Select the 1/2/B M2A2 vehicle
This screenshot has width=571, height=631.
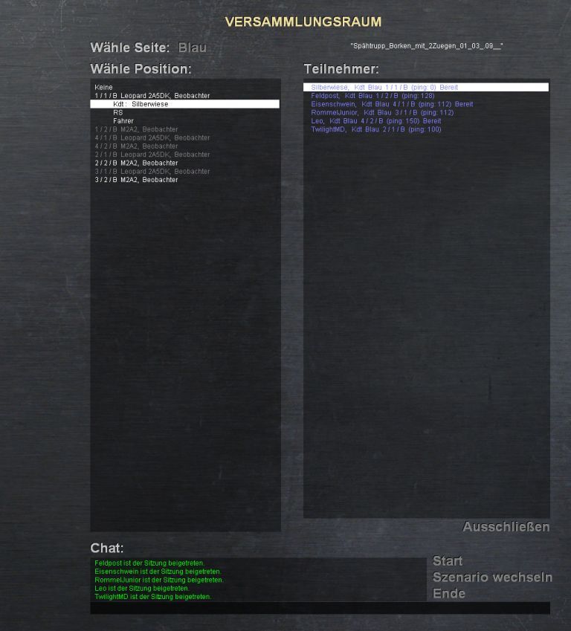tap(136, 129)
